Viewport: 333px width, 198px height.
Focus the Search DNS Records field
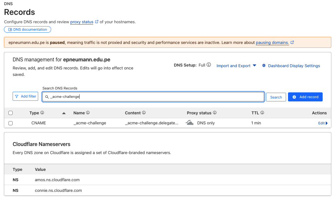pyautogui.click(x=153, y=97)
